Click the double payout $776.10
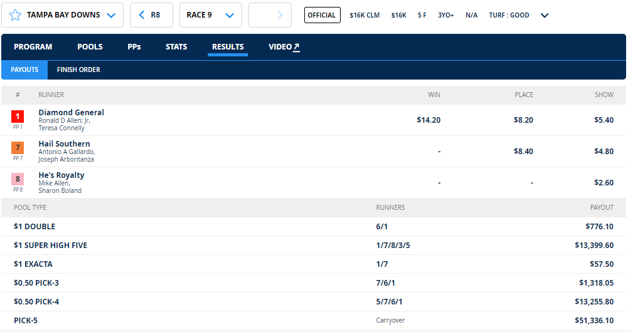Viewport: 633px width, 332px height. coord(600,226)
